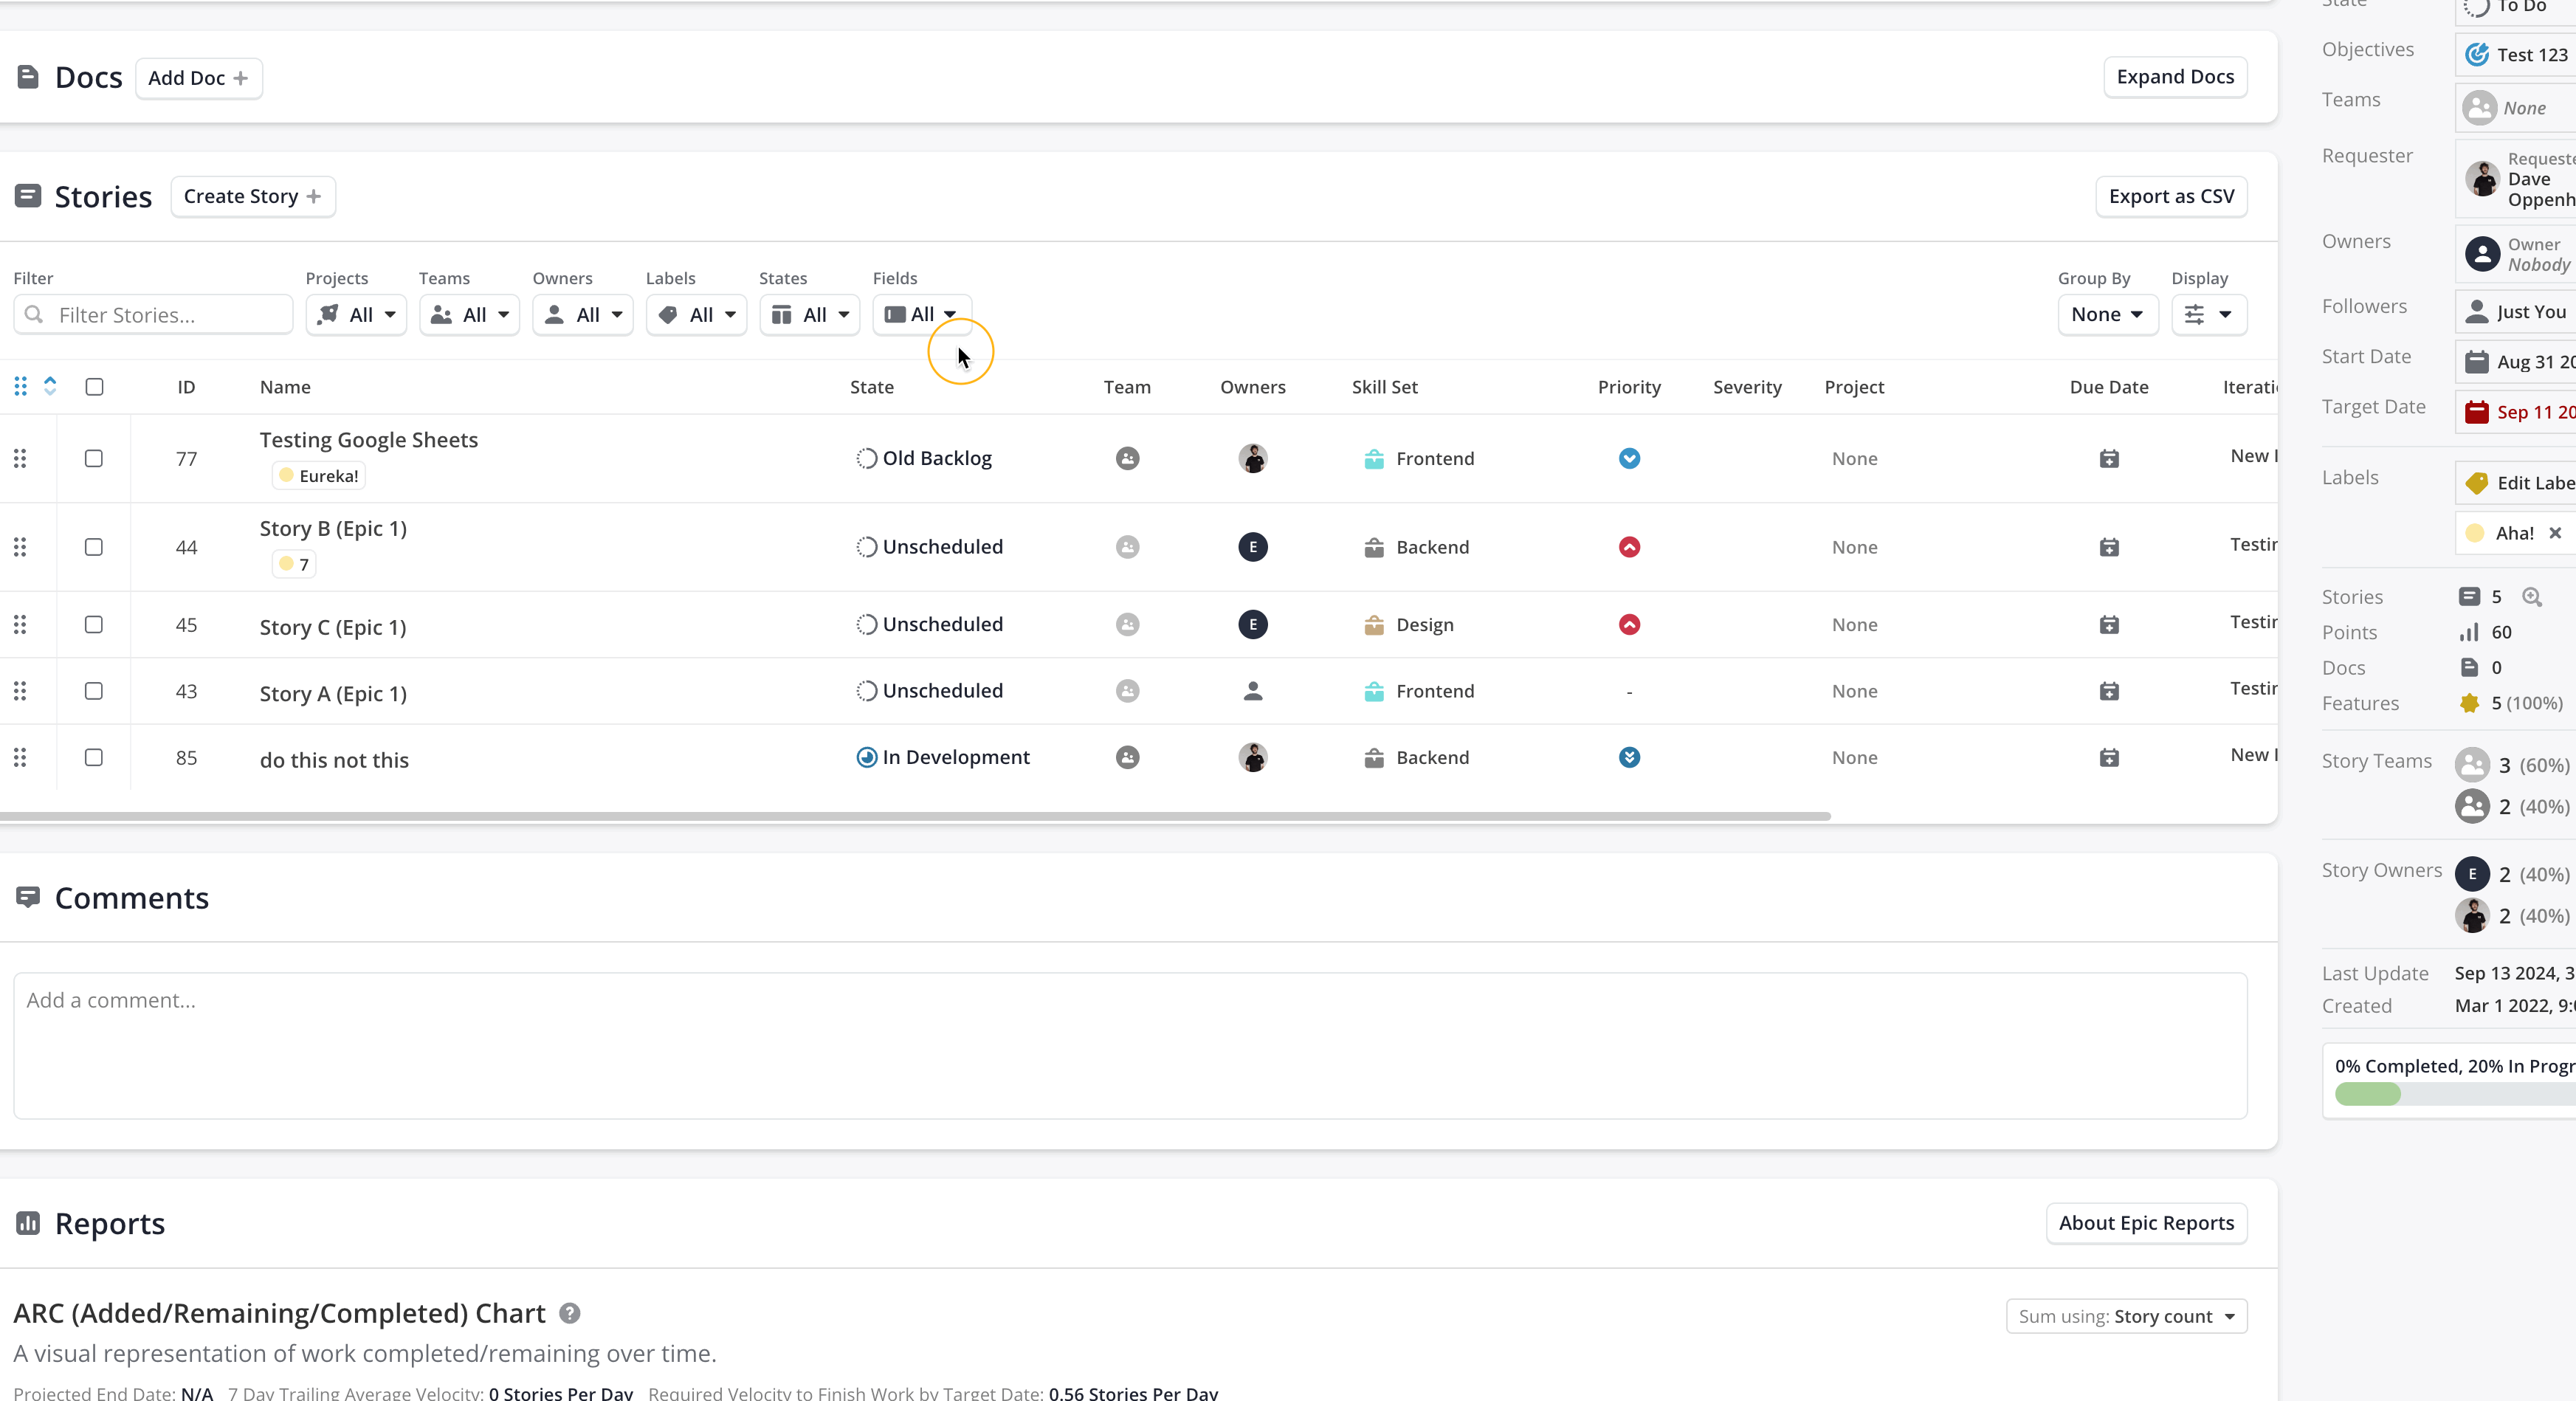2576x1401 pixels.
Task: Click the Add Doc button
Action: pos(198,78)
